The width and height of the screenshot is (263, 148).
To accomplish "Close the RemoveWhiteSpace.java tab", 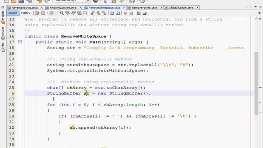I will [x=124, y=8].
